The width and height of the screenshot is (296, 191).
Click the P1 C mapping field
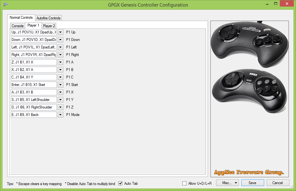(34, 77)
